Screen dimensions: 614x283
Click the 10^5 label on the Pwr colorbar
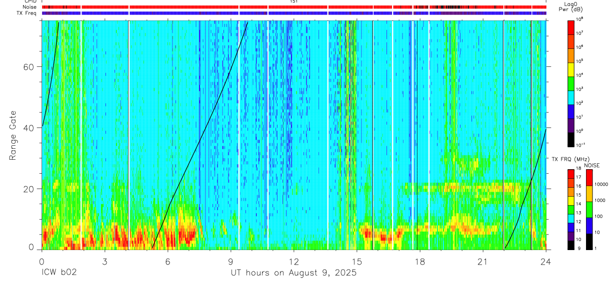point(580,61)
